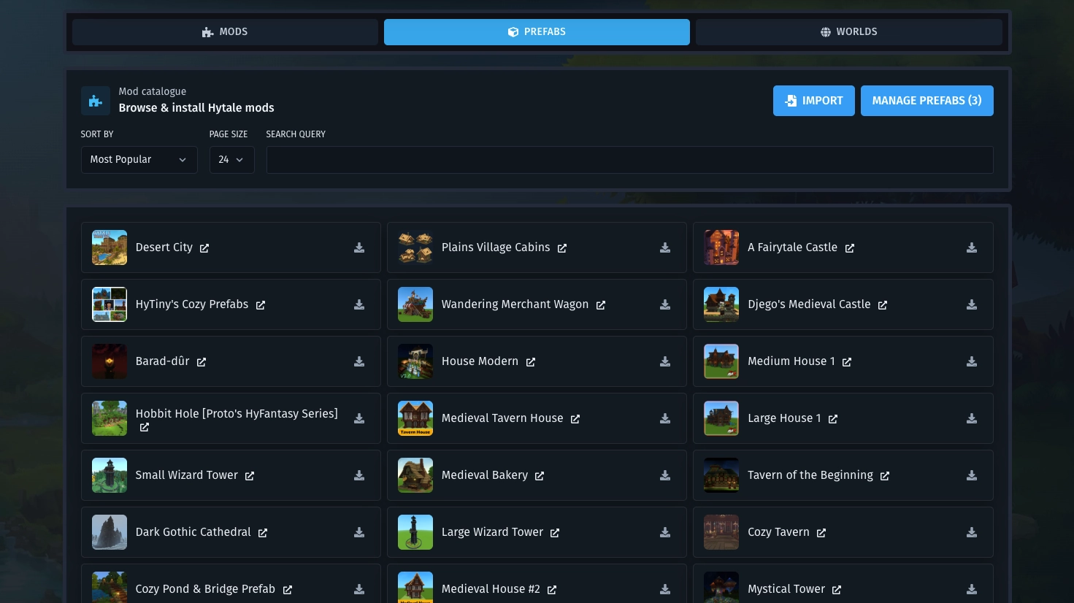Download Large Wizard Tower prefab

[665, 533]
